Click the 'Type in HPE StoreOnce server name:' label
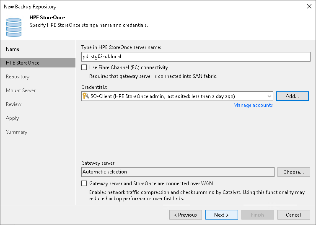Screen dimensions: 316x225 [121, 47]
